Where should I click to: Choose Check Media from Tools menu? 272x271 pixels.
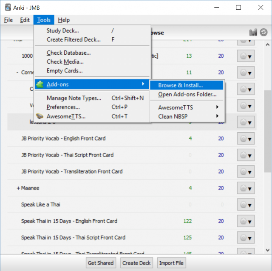tap(92, 61)
